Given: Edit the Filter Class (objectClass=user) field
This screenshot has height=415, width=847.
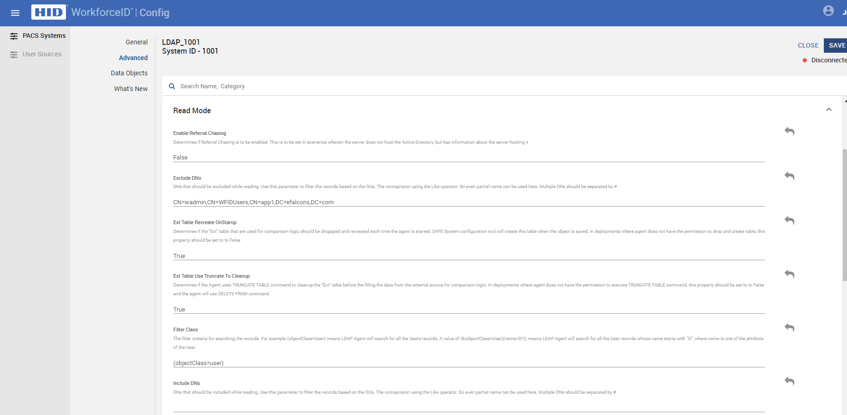Looking at the screenshot, I should tap(469, 363).
